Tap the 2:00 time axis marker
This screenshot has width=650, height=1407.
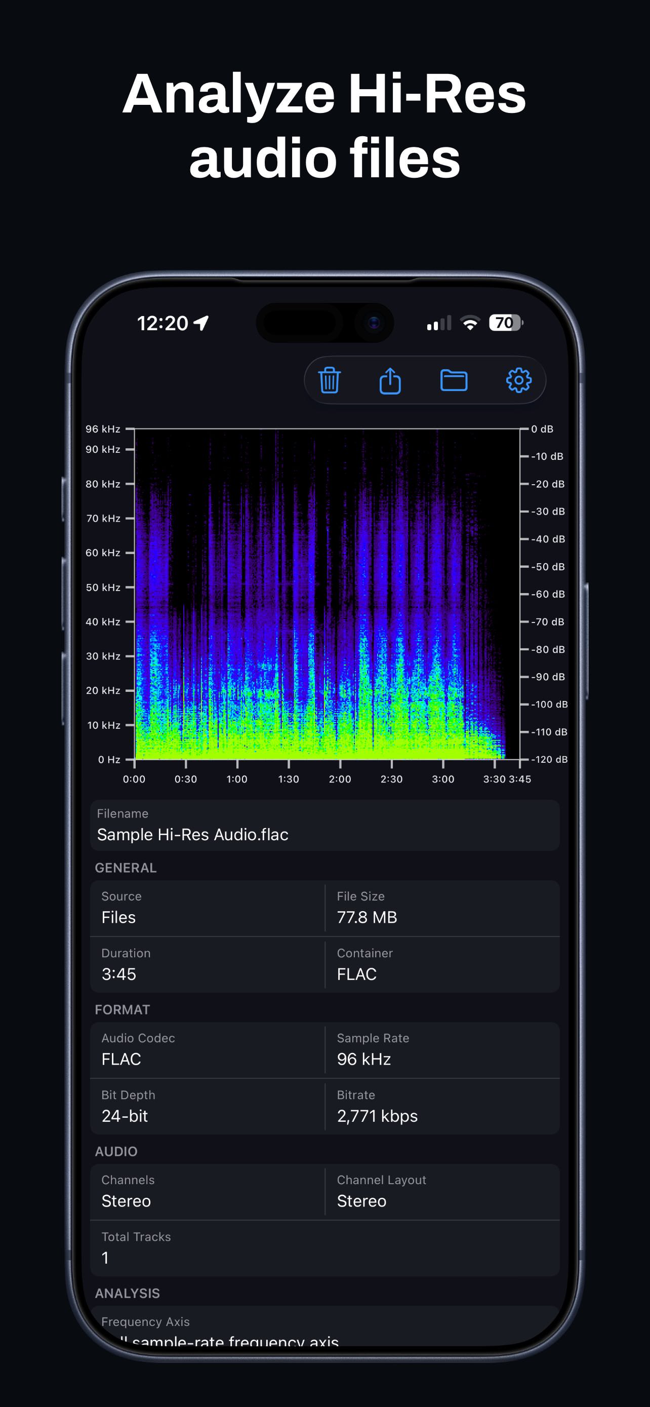[340, 779]
